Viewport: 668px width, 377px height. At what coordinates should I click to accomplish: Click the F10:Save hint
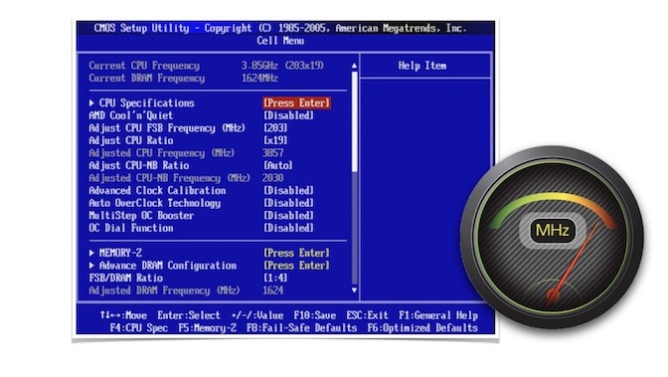click(315, 315)
